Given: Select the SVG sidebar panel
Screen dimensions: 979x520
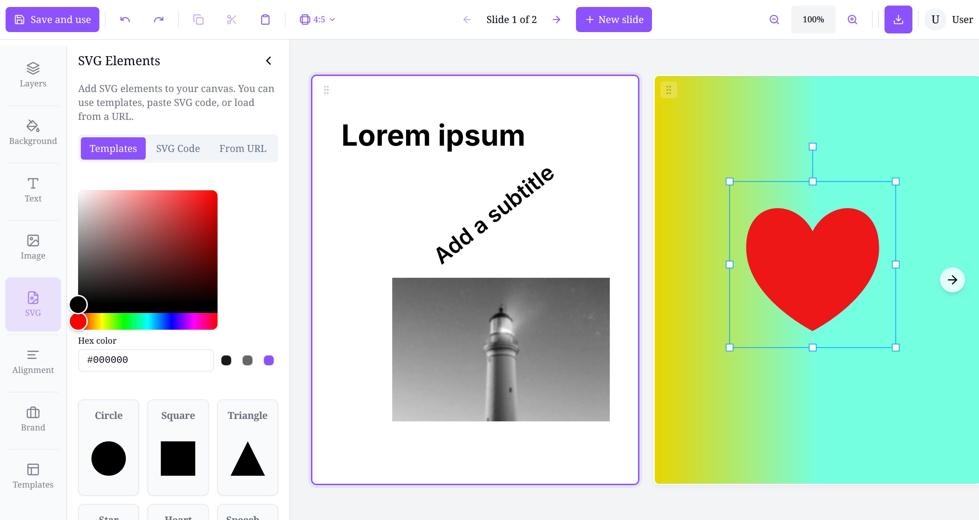Looking at the screenshot, I should [33, 304].
